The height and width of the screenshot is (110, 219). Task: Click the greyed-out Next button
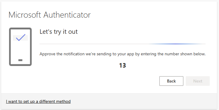(198, 81)
